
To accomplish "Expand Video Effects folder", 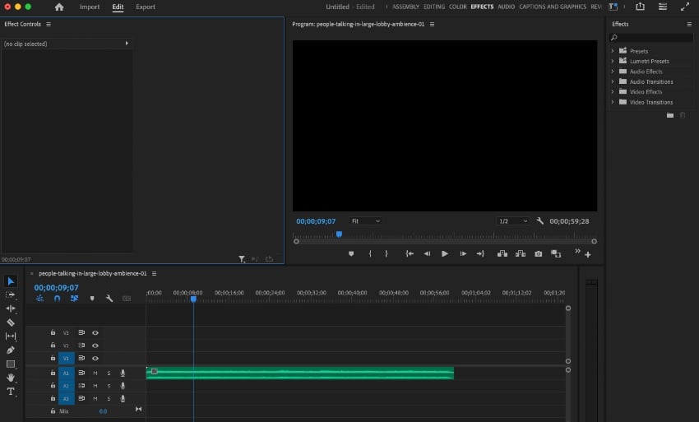I will [x=613, y=92].
